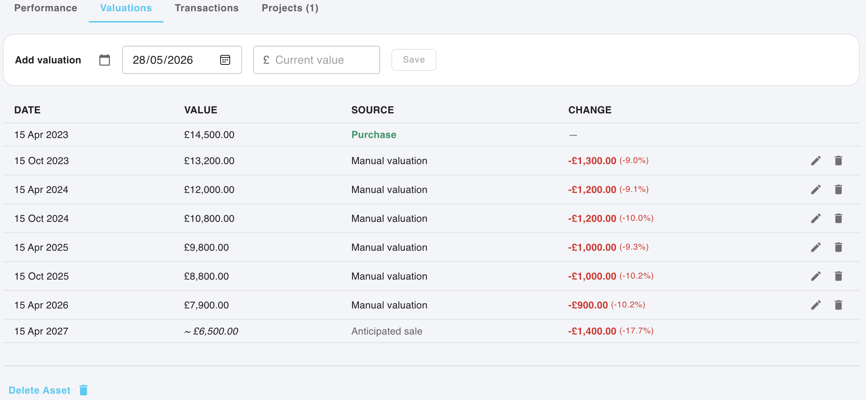
Task: Click Manual valuation in 15 Apr 2025 row
Action: 389,248
